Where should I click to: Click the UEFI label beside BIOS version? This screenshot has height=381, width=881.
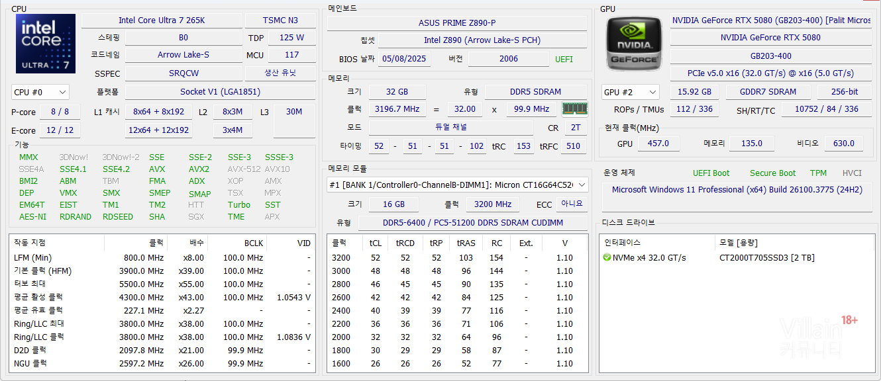(x=564, y=59)
